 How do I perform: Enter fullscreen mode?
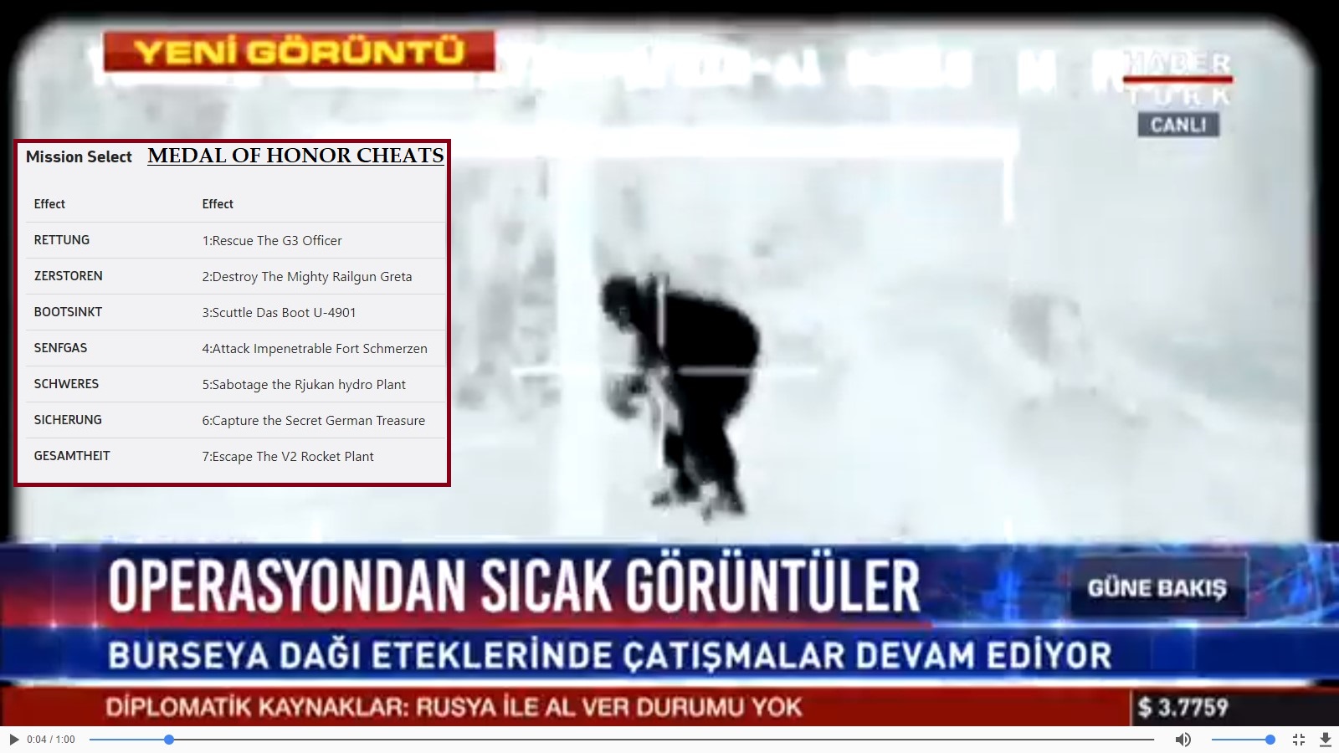point(1299,740)
